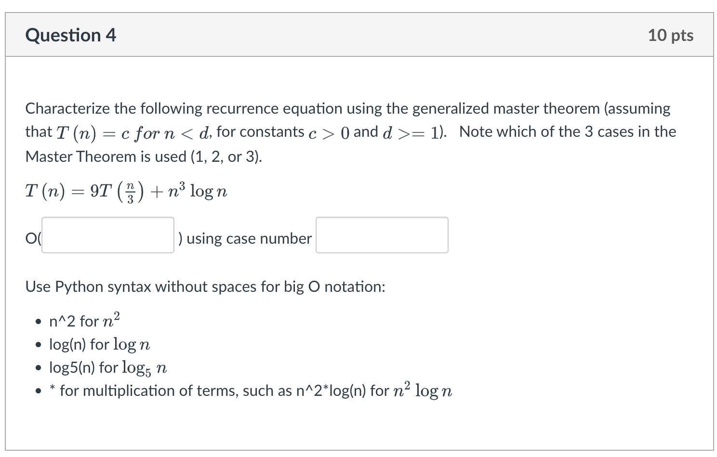Click the fraction n/3 inside the equation

[x=131, y=190]
